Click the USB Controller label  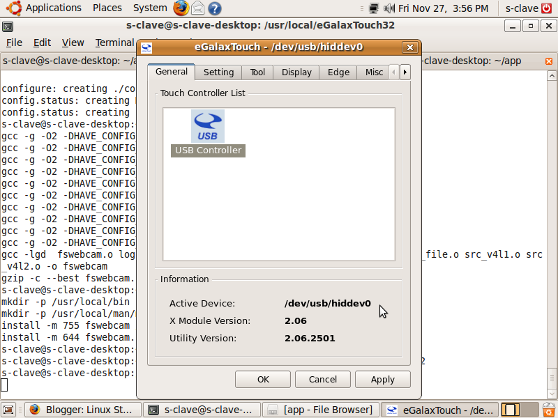(208, 150)
